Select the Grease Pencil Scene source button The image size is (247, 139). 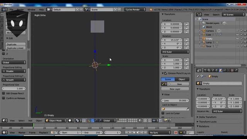[x=168, y=79]
